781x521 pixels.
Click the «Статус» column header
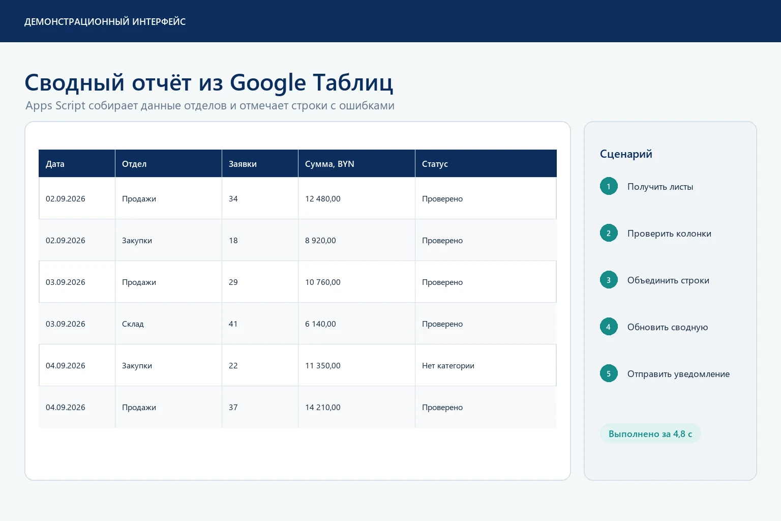coord(486,163)
